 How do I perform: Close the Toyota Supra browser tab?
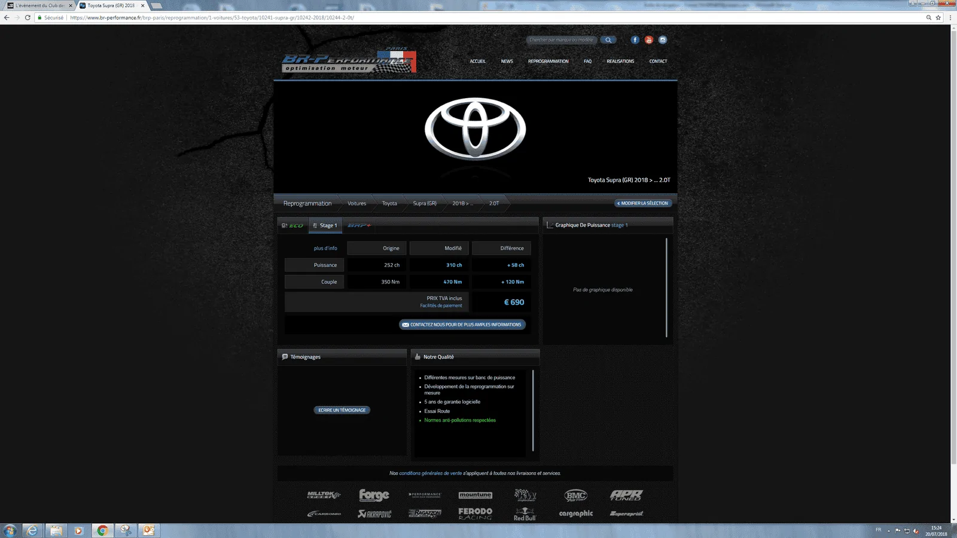142,5
